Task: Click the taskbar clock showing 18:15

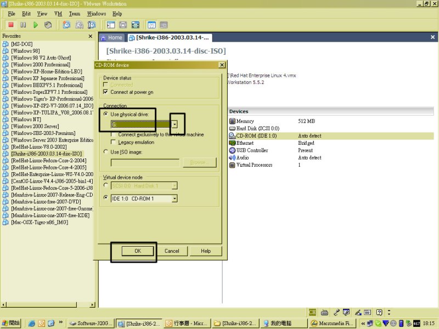Action: pos(429,324)
